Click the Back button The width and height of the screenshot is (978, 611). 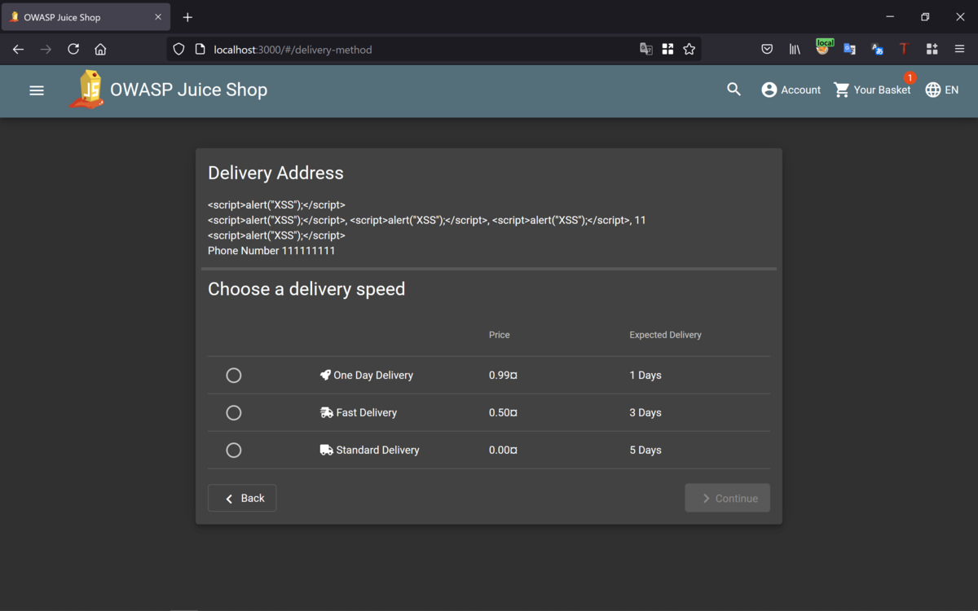pyautogui.click(x=242, y=499)
